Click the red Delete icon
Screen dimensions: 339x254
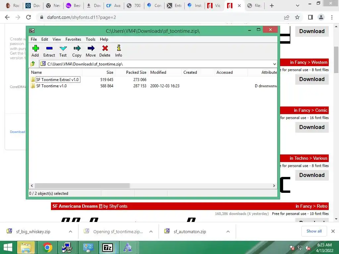coord(105,51)
